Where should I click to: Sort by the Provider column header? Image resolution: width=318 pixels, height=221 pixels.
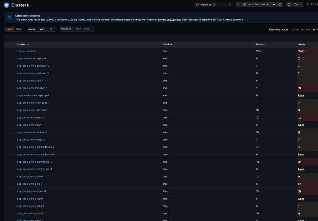(168, 44)
